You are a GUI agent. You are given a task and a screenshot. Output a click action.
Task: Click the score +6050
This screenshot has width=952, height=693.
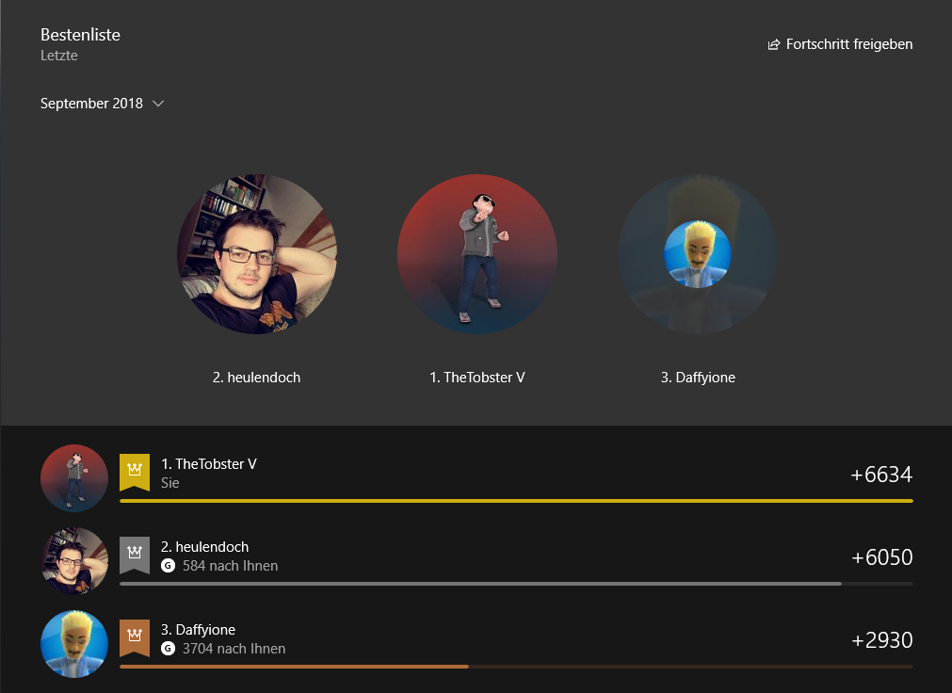pos(881,557)
